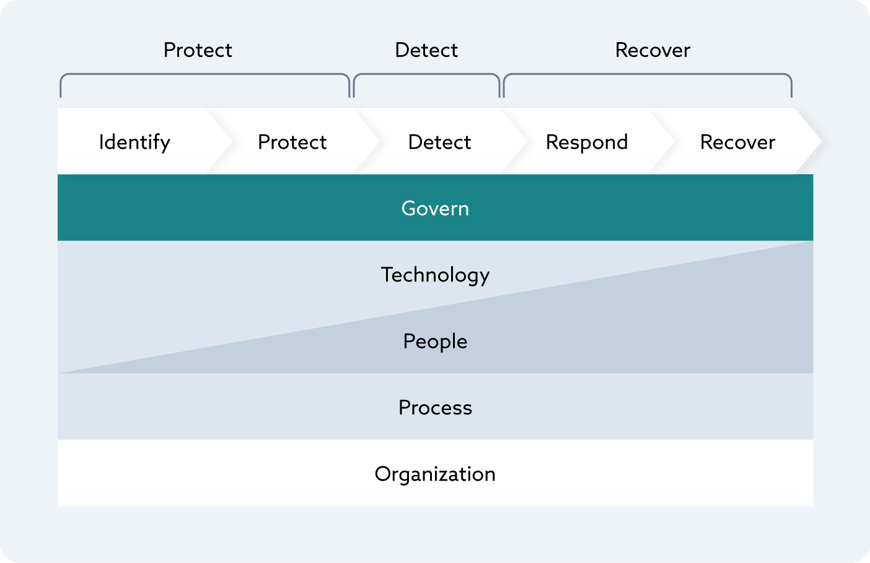Click the Identify chevron step
Image resolution: width=870 pixels, height=563 pixels.
tap(134, 142)
